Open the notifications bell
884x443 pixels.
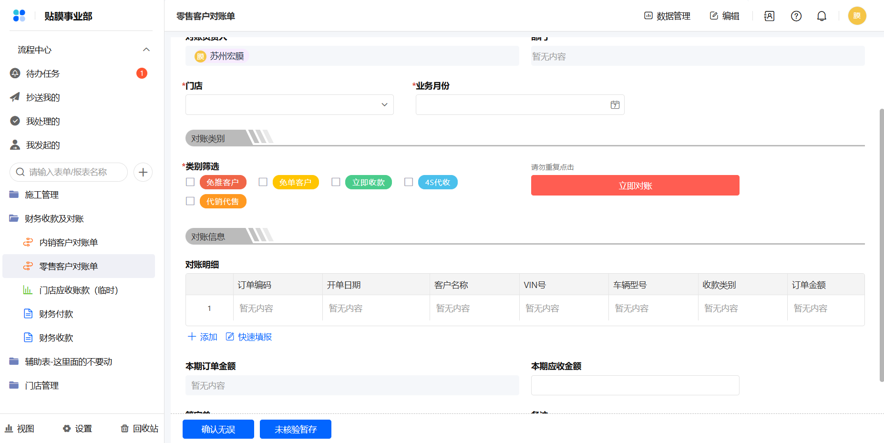pyautogui.click(x=822, y=16)
